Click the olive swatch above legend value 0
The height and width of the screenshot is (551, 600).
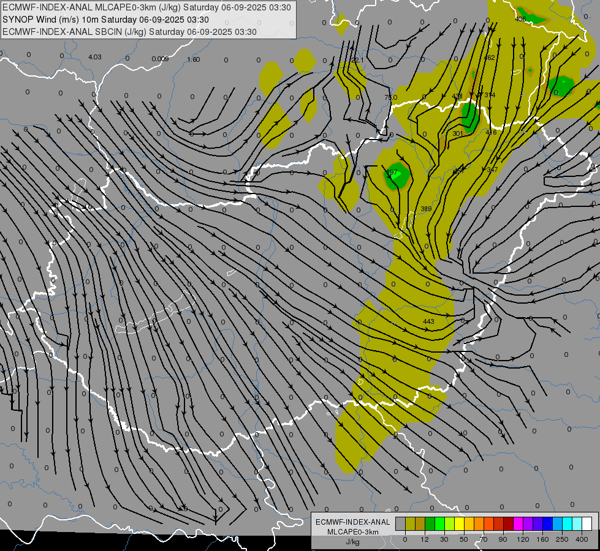pos(410,524)
